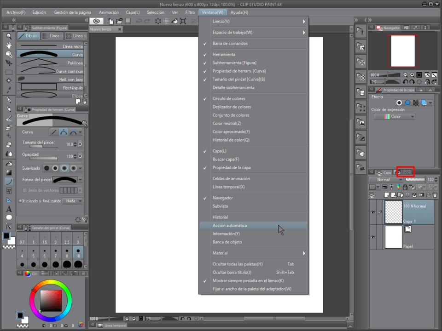Click the color wheel saturation square

click(x=51, y=301)
